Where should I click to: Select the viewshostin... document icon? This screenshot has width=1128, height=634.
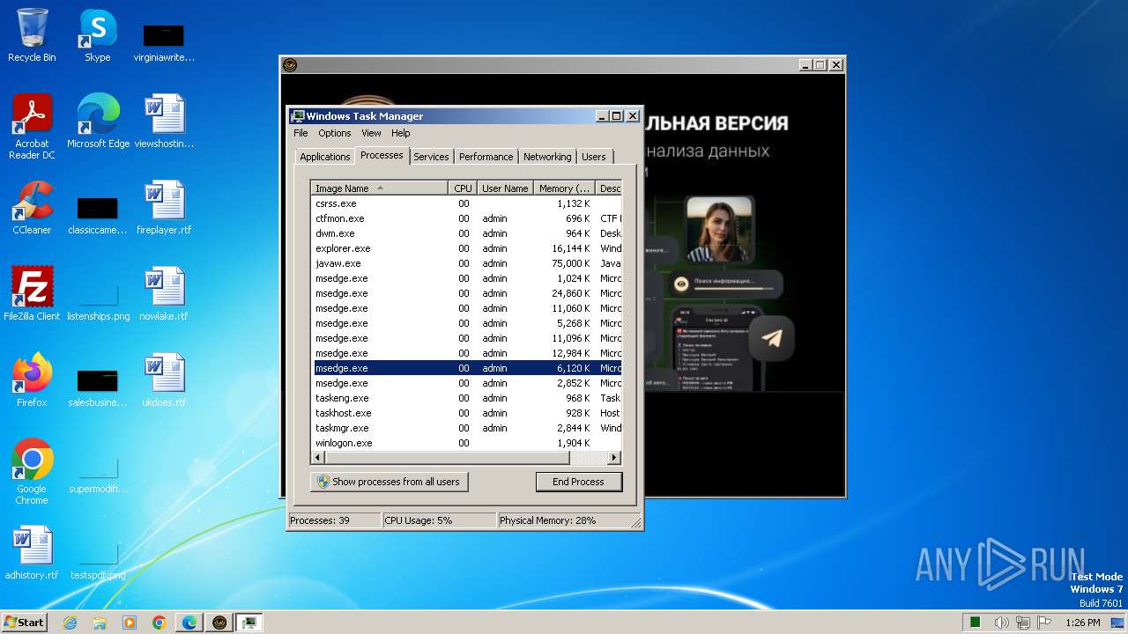point(164,122)
